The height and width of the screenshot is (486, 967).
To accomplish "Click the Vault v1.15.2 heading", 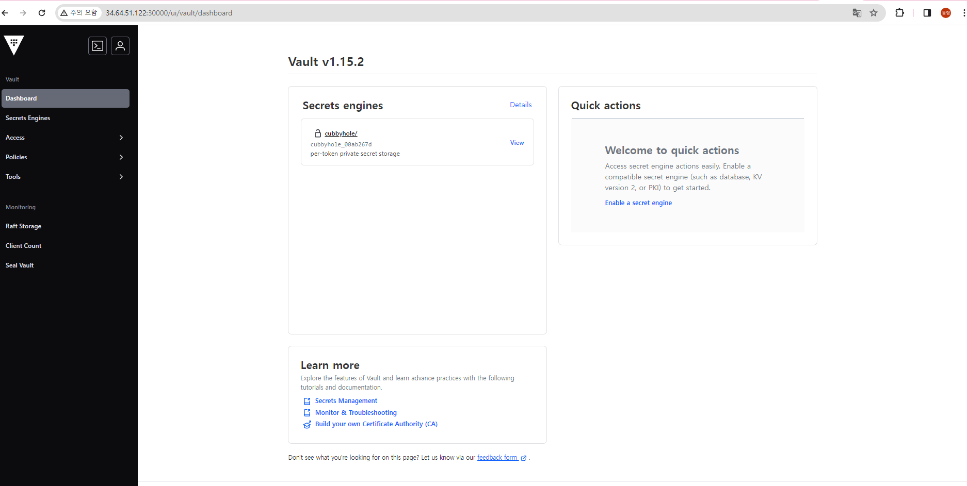I will [326, 62].
